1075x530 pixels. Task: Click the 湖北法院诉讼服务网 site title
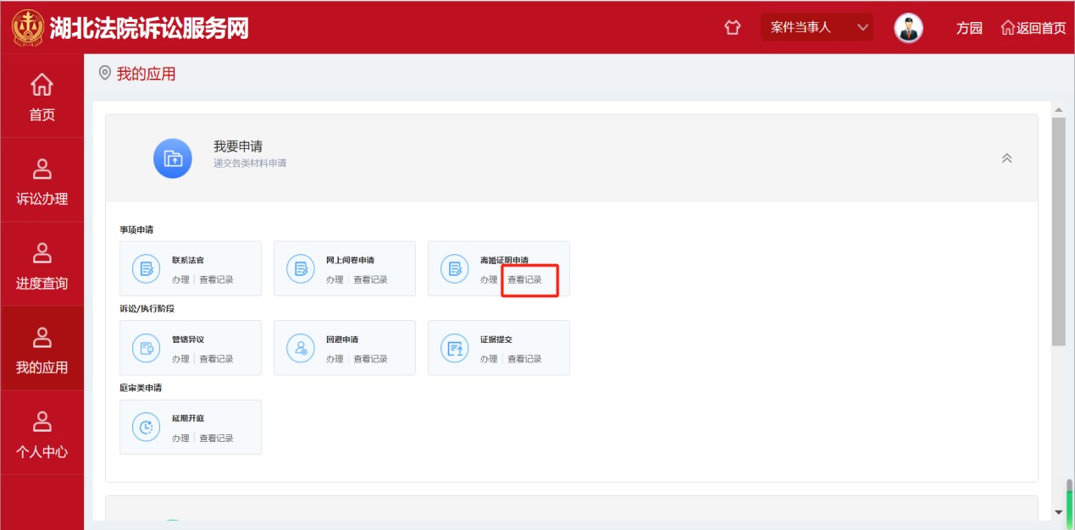click(149, 28)
